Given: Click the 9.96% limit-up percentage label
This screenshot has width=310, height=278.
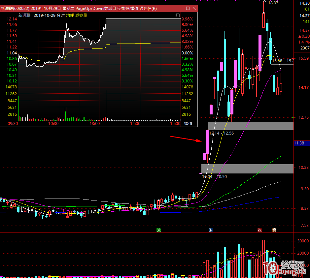Looking at the screenshot, I should pyautogui.click(x=188, y=19).
